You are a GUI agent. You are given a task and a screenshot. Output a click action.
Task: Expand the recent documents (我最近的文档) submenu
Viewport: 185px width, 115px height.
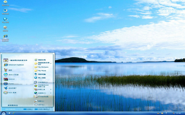pyautogui.click(x=43, y=63)
